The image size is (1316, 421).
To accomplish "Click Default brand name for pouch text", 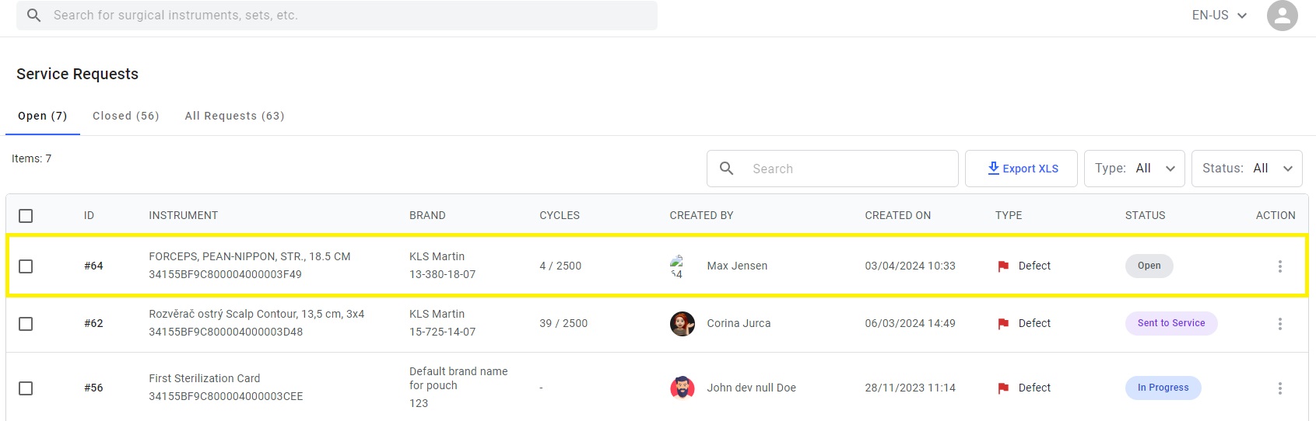I will tap(458, 378).
